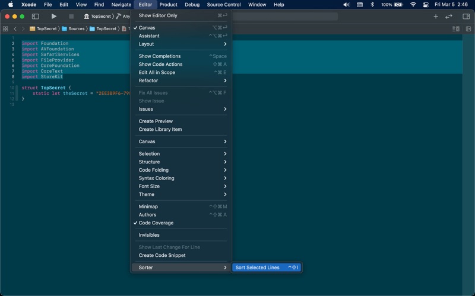Open macOS Control Center icon

tap(426, 5)
